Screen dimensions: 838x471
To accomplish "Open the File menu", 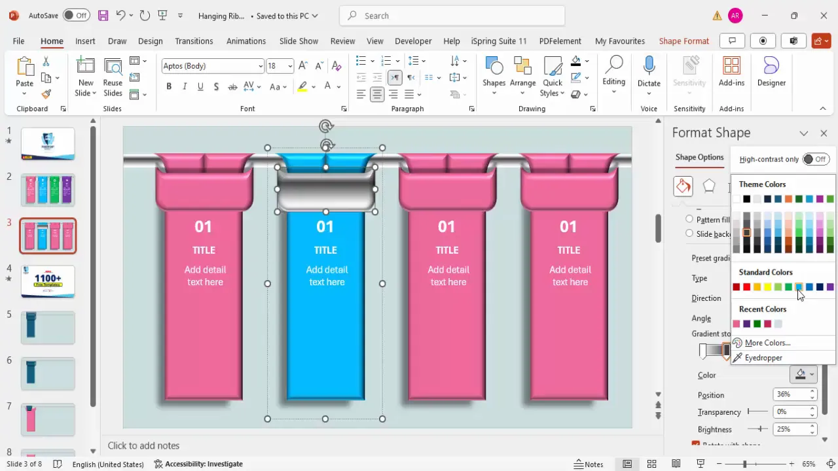I will pos(18,41).
